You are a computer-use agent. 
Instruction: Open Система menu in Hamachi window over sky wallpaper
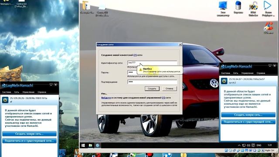[7, 92]
